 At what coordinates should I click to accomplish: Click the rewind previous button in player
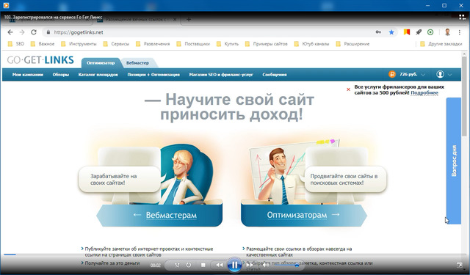click(x=220, y=265)
